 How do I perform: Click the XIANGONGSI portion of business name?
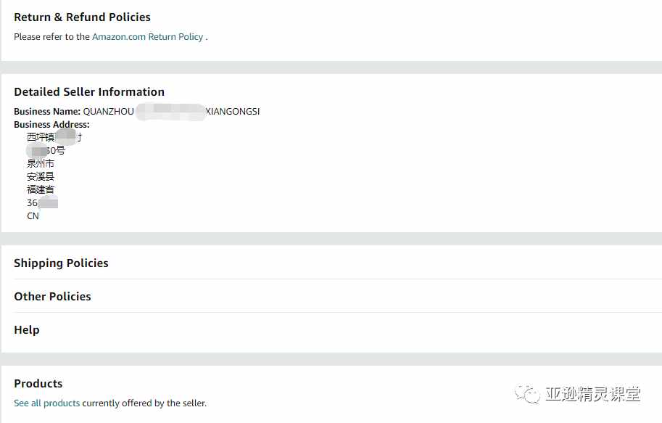(x=233, y=112)
